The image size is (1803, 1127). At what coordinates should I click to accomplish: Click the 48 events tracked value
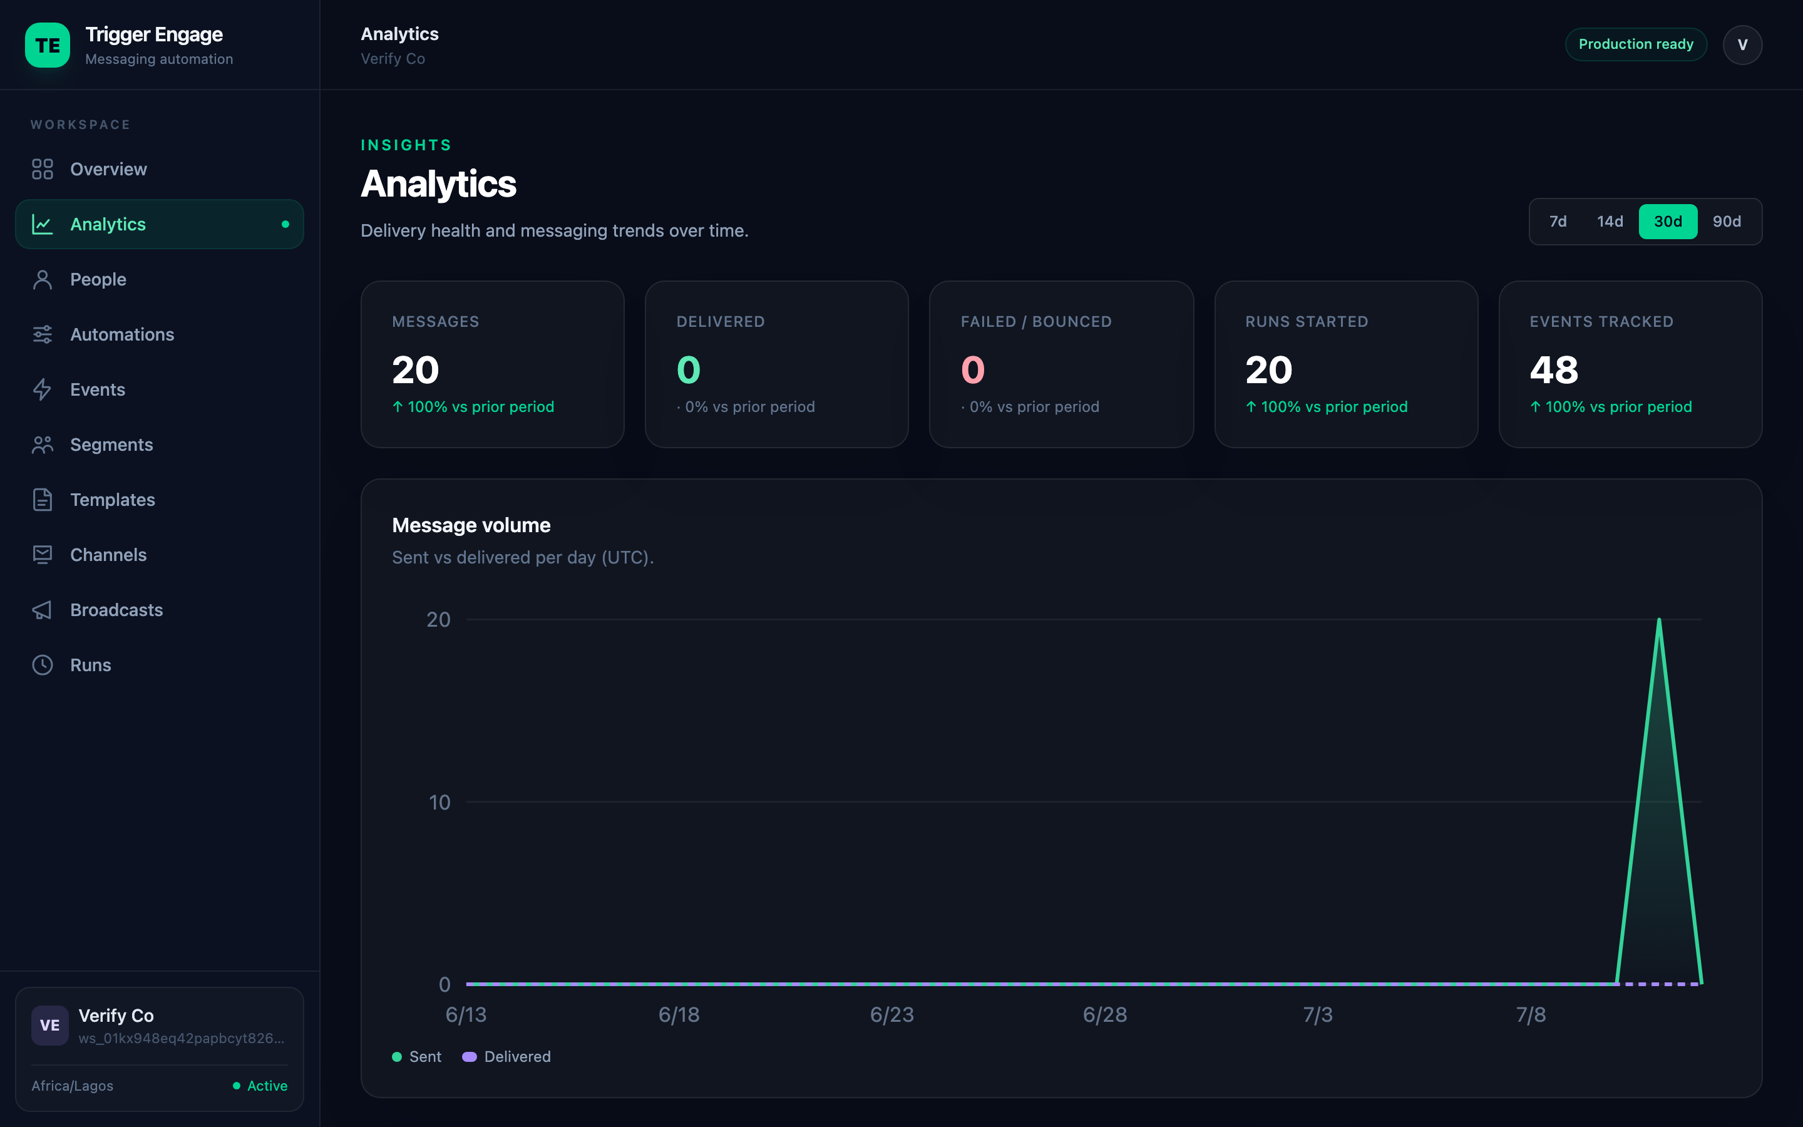coord(1554,369)
